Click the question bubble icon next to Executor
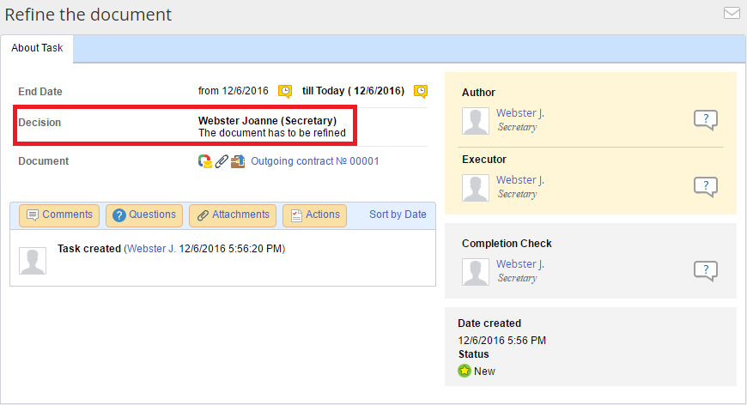The width and height of the screenshot is (747, 405). 705,187
